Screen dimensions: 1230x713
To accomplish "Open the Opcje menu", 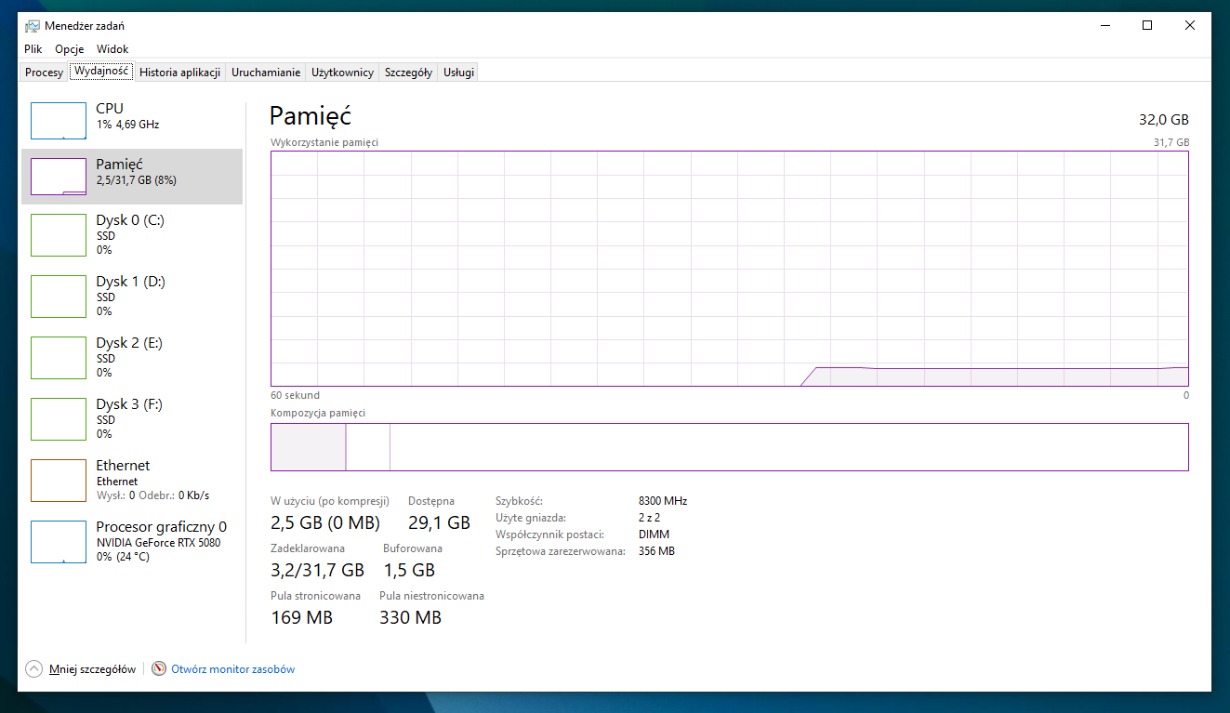I will tap(70, 49).
